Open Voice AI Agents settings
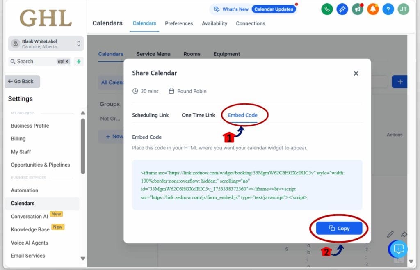Image resolution: width=420 pixels, height=270 pixels. tap(30, 243)
